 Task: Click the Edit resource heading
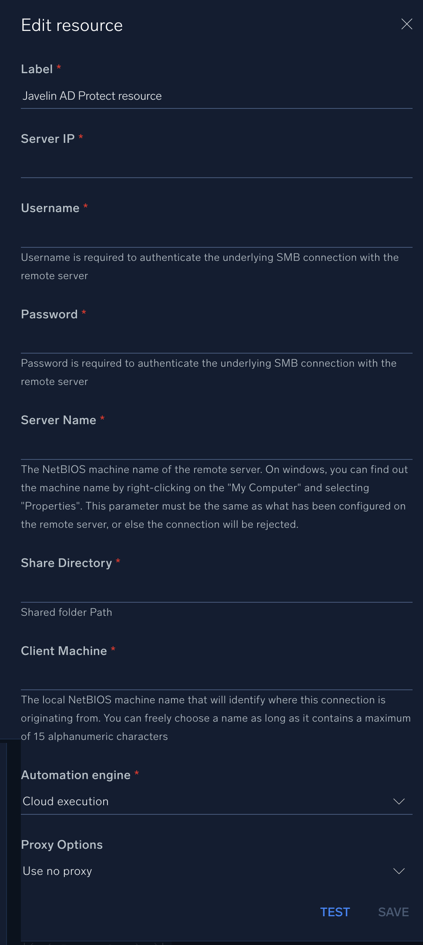coord(72,25)
